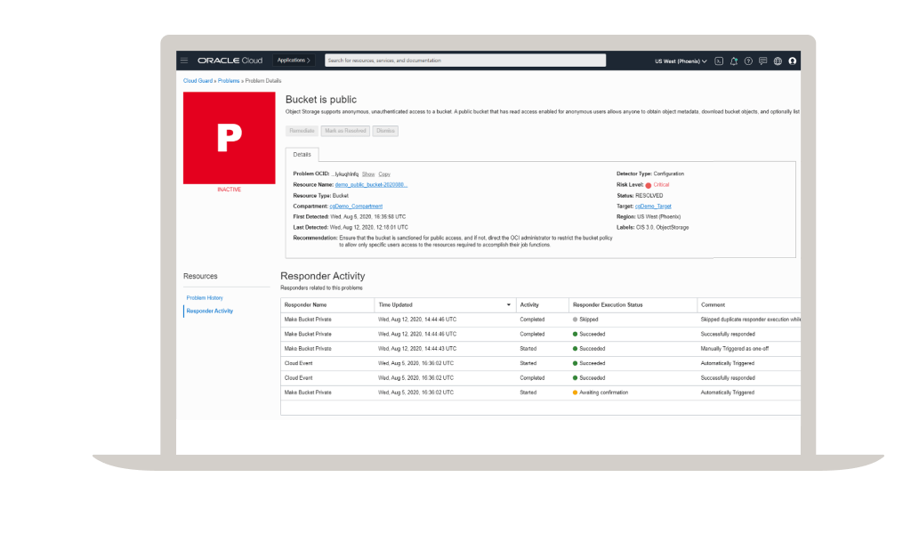Screen dimensions: 911x534
Task: Select the Responder Activity sidebar item
Action: pyautogui.click(x=210, y=311)
